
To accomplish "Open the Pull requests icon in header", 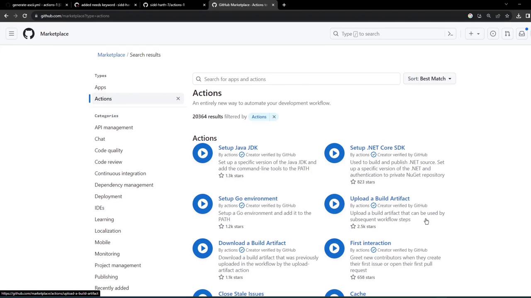I will pyautogui.click(x=507, y=34).
